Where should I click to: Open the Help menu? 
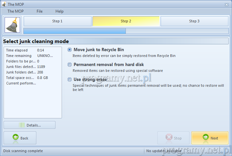pyautogui.click(x=59, y=11)
